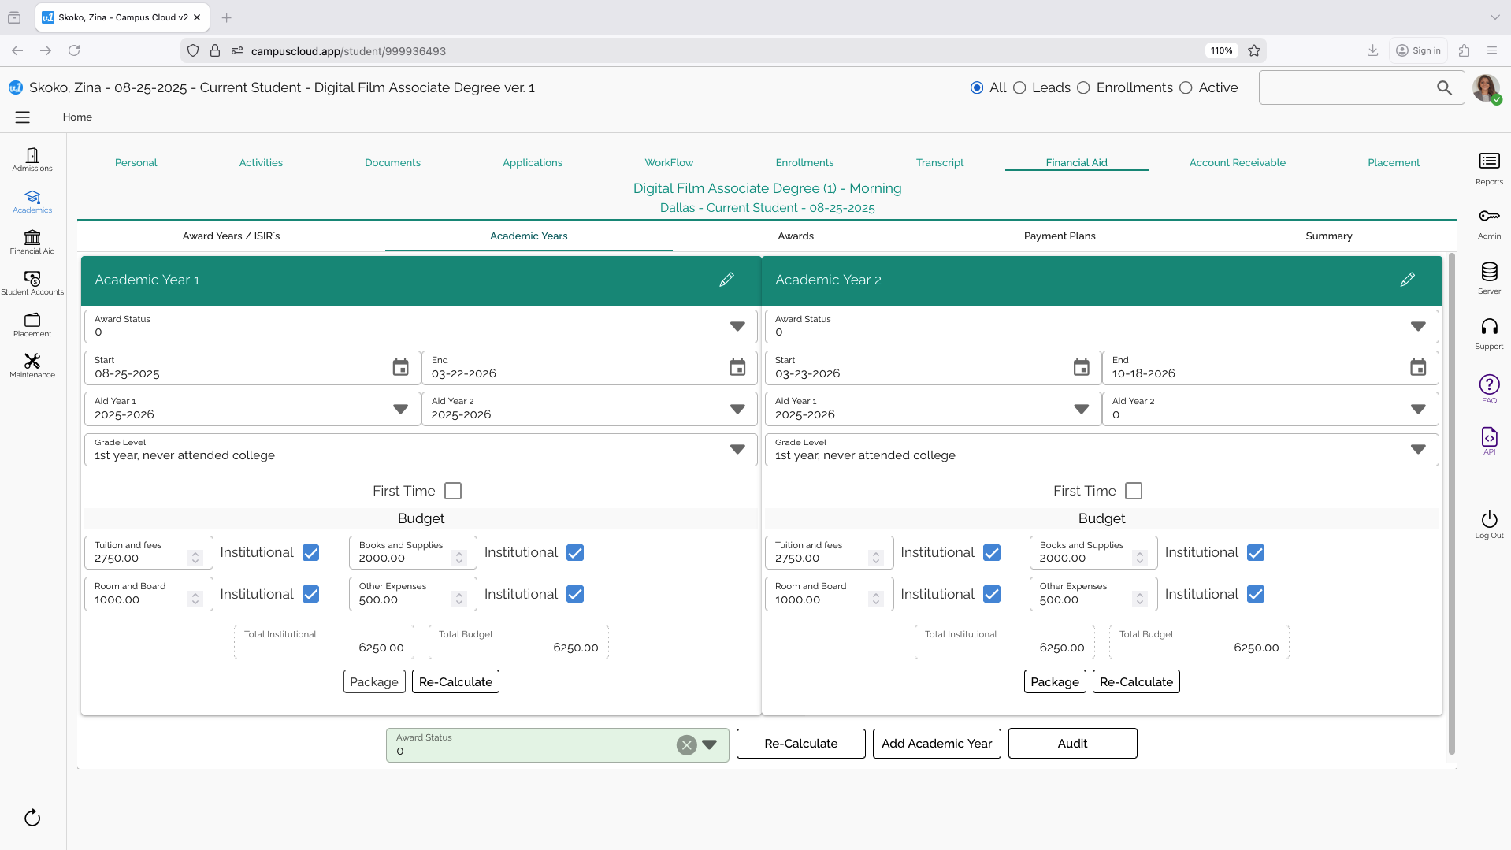The width and height of the screenshot is (1511, 850).
Task: Click the Add Academic Year button
Action: 936,744
